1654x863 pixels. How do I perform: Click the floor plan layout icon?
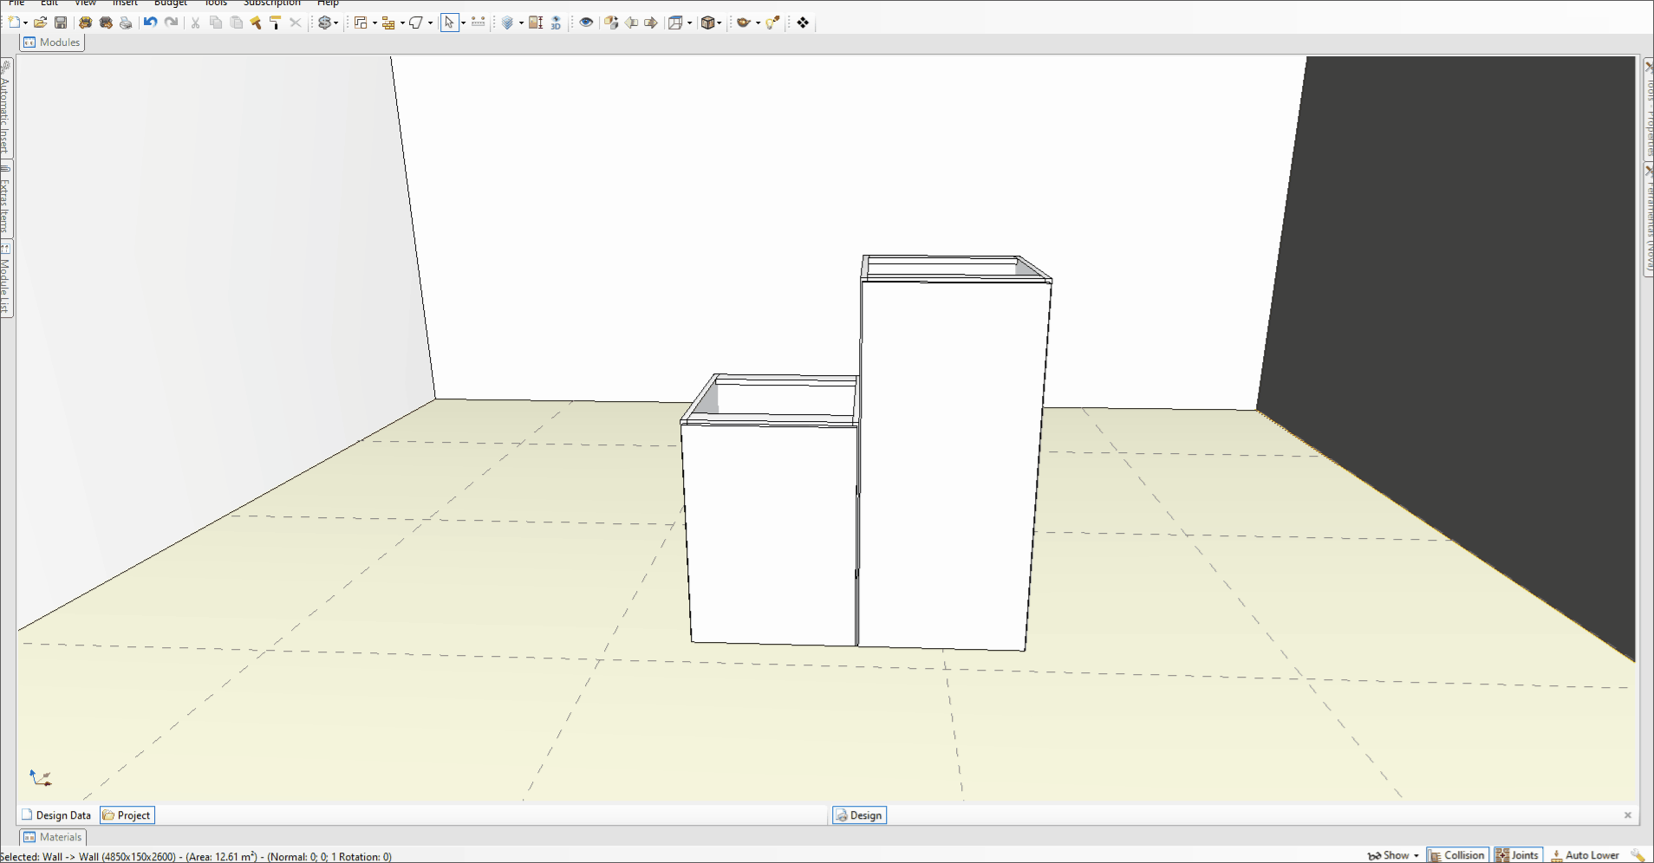click(361, 23)
